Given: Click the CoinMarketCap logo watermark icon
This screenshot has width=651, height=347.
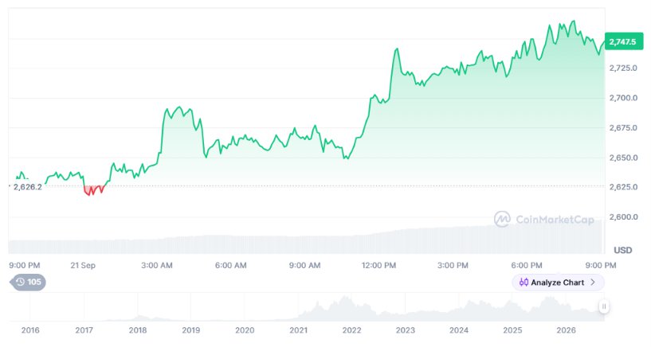Looking at the screenshot, I should click(502, 219).
